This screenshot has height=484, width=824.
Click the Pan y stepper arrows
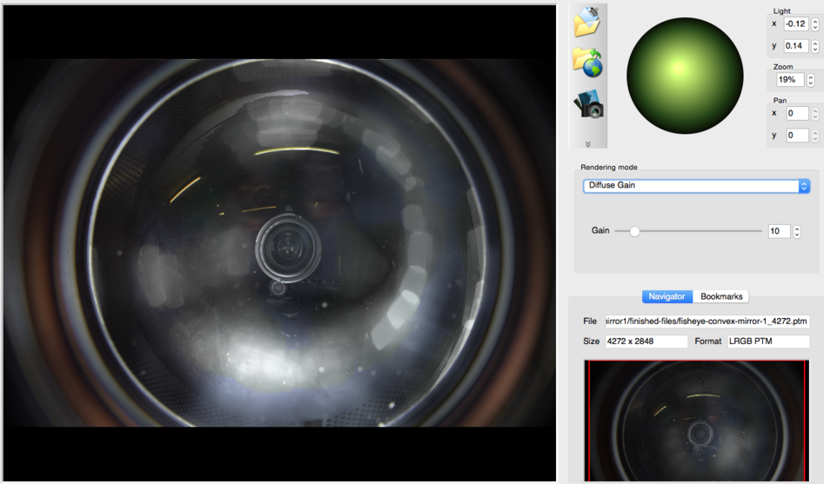pos(815,136)
